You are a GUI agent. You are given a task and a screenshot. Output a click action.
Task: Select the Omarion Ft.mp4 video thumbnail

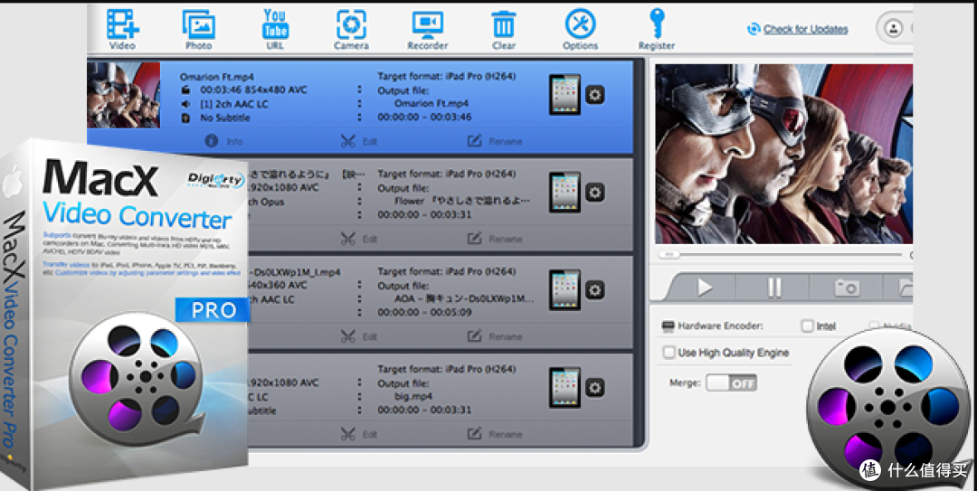click(123, 95)
